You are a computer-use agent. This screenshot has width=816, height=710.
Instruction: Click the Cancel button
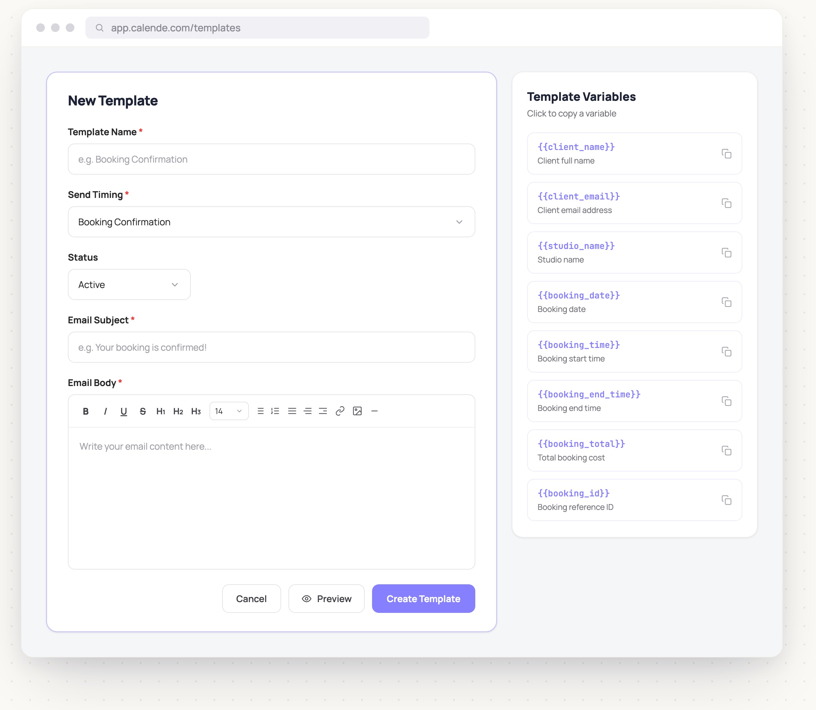point(252,599)
